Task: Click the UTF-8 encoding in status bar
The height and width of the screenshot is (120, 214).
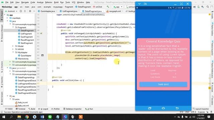Action: coord(194,112)
